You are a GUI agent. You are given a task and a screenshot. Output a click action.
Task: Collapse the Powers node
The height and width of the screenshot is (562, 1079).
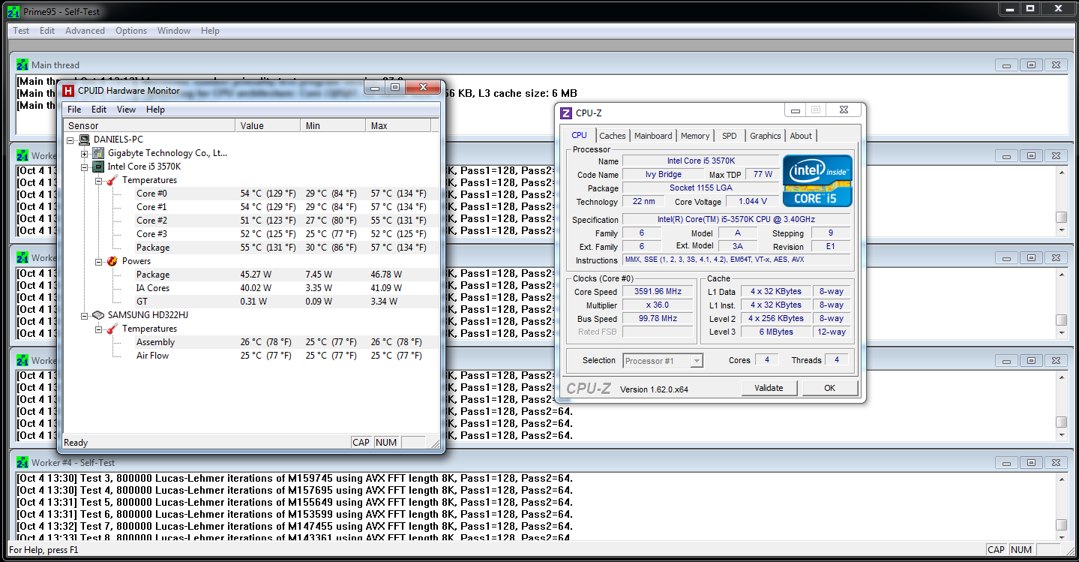99,261
